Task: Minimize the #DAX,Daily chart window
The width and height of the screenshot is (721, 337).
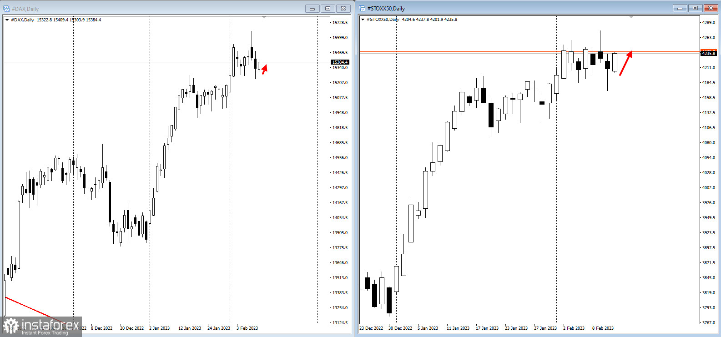Action: point(313,8)
